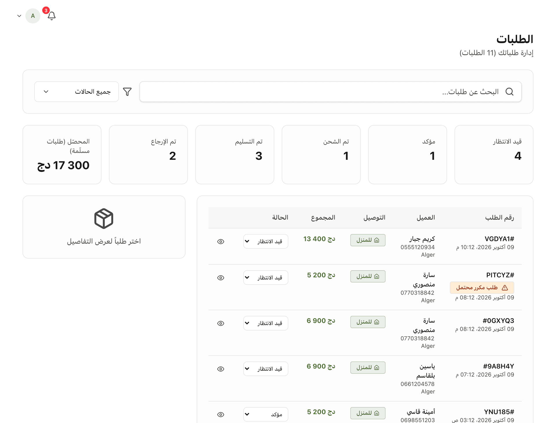Click the package box icon in details panel
556x423 pixels.
104,219
